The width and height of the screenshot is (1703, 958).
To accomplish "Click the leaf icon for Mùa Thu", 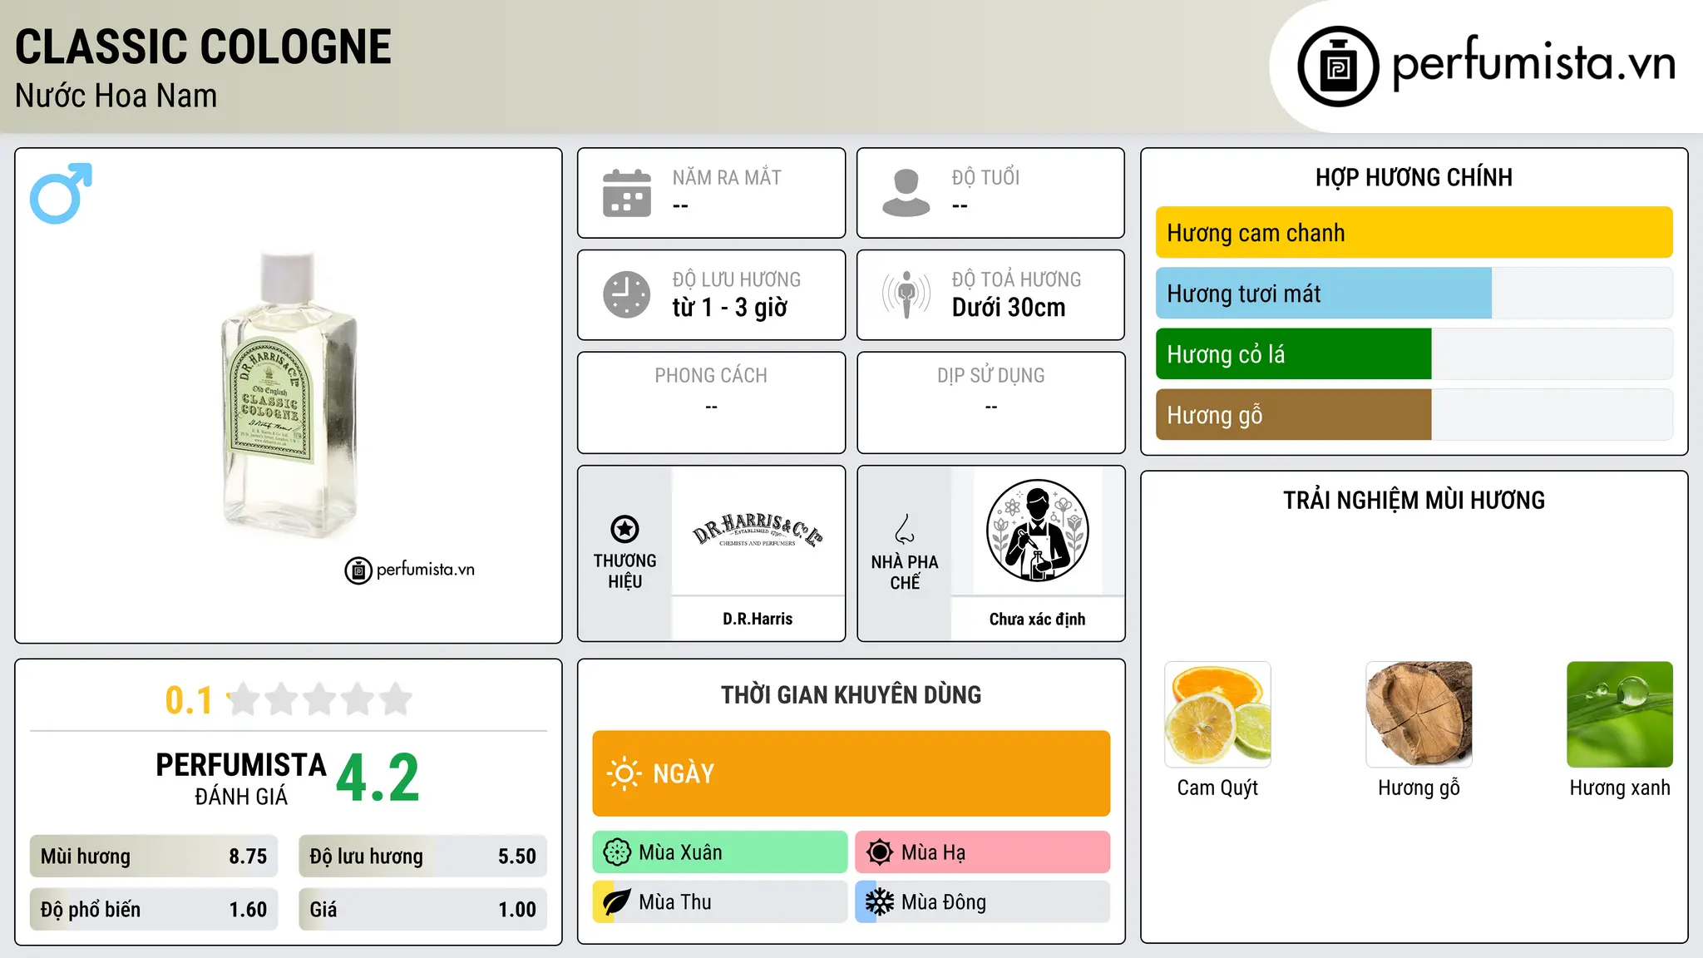I will point(617,902).
